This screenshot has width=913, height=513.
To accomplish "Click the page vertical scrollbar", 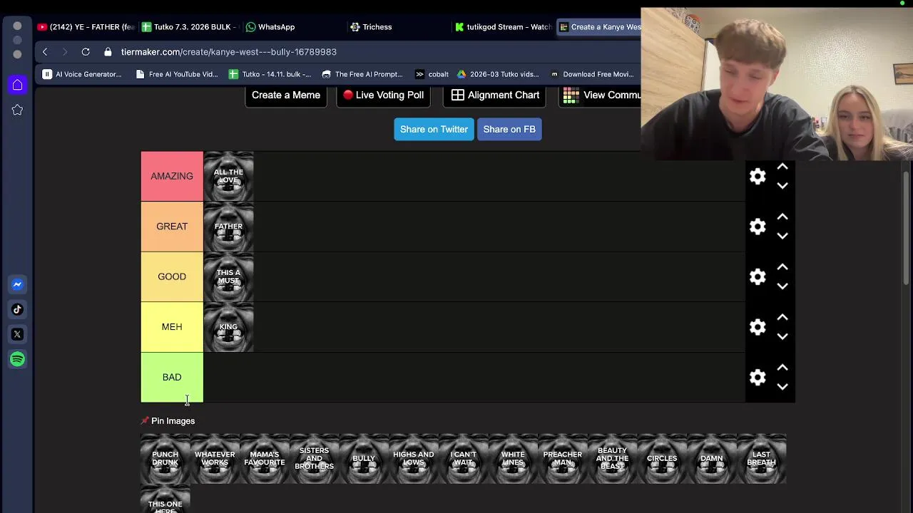I will (x=907, y=228).
